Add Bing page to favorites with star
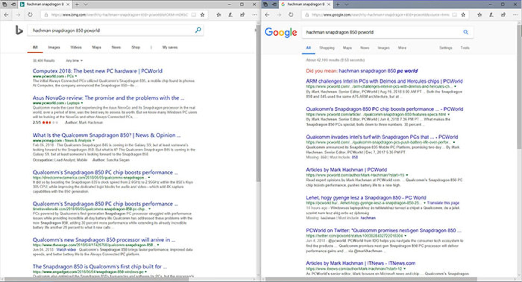The width and height of the screenshot is (522, 282). (x=203, y=15)
